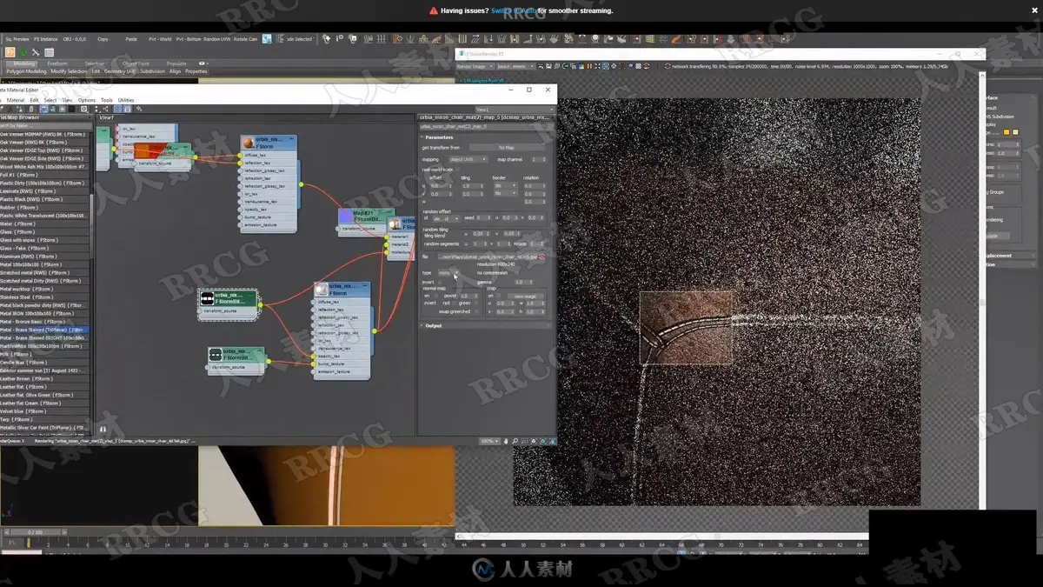This screenshot has height=587, width=1043.
Task: Open the mapping object UVW dropdown
Action: (x=467, y=160)
